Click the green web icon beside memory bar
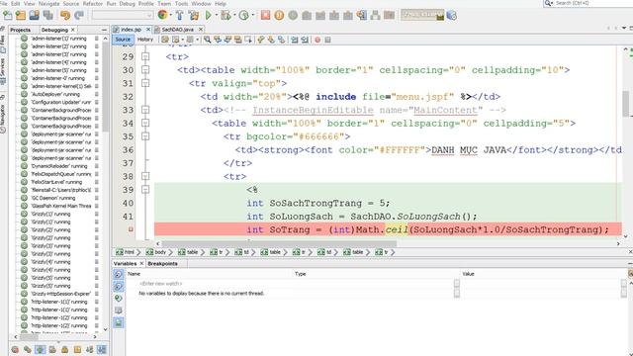This screenshot has height=356, width=633. tap(452, 16)
